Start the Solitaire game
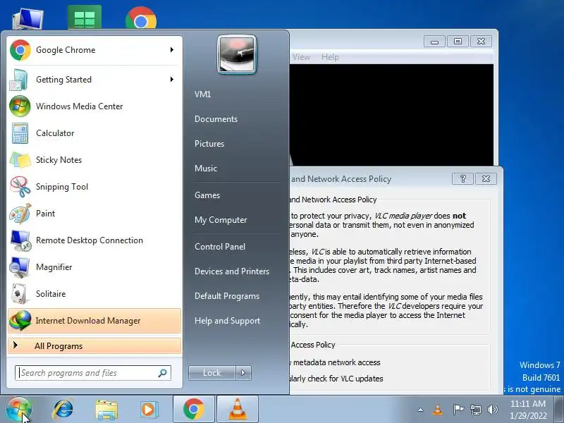This screenshot has height=423, width=564. [x=94, y=294]
